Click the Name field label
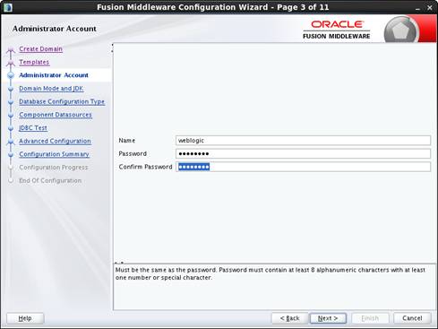 [127, 141]
